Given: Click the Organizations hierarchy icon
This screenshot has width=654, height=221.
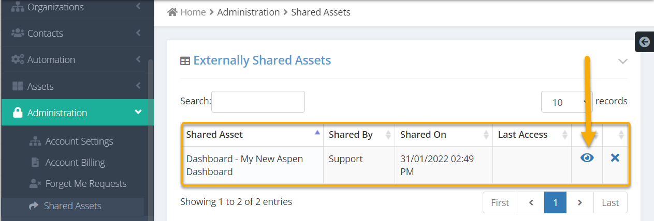Looking at the screenshot, I should click(18, 7).
